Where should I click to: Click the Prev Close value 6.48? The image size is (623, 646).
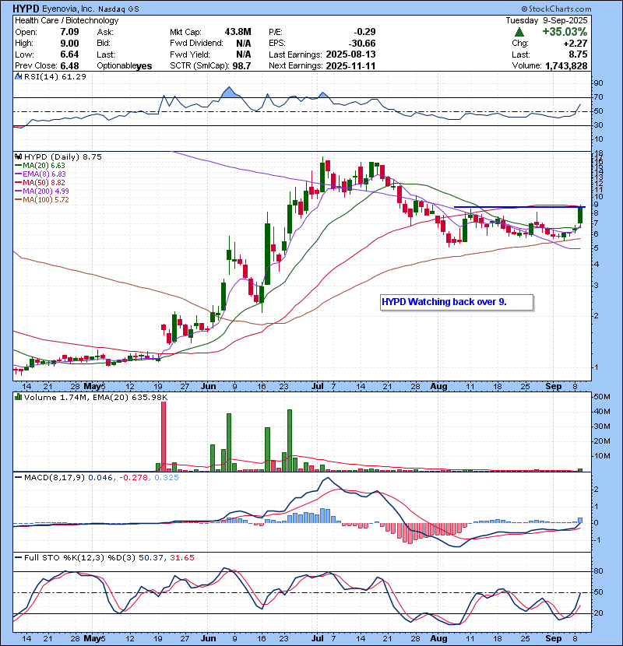[x=69, y=65]
